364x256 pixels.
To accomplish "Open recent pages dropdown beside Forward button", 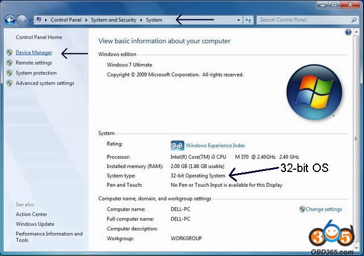I will coord(30,20).
